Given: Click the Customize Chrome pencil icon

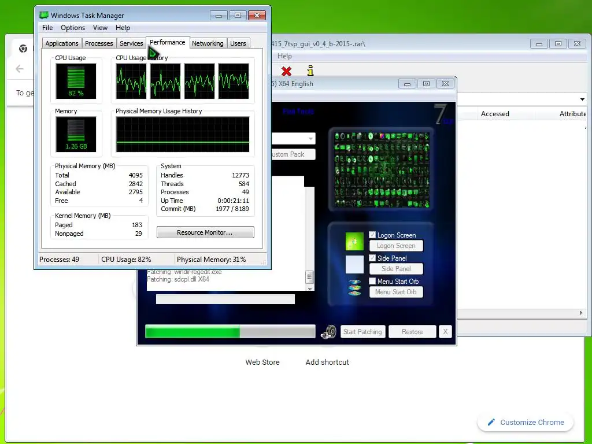Looking at the screenshot, I should pos(491,422).
